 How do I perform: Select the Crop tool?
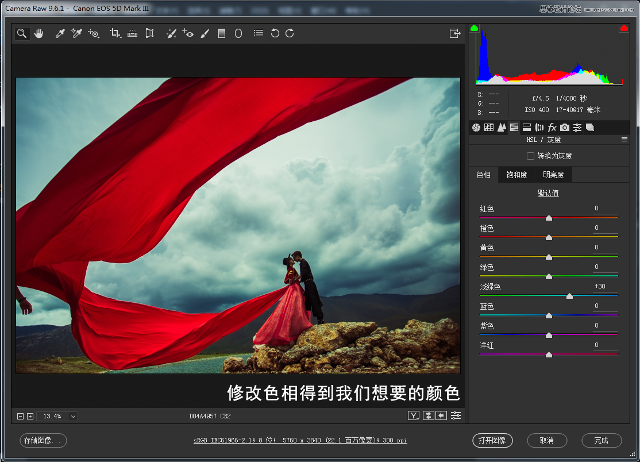coord(115,33)
